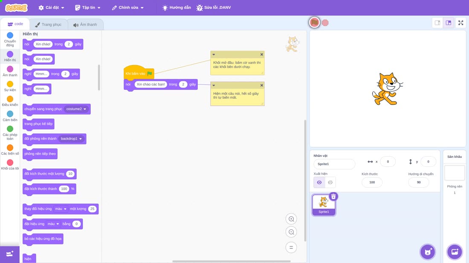
Task: Open the effect dropdown in 'thay đổi hiệu ứng'
Action: 61,209
